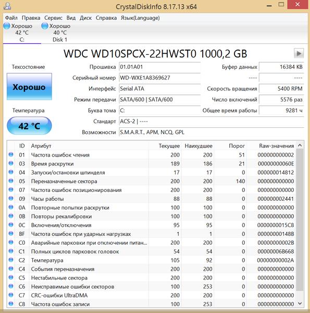Click the power on count field 5576 раз
Screen dimensions: 310x313
pos(281,100)
